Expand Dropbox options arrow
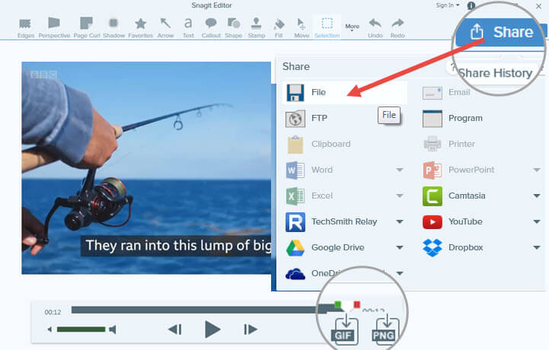The width and height of the screenshot is (549, 350). point(537,248)
